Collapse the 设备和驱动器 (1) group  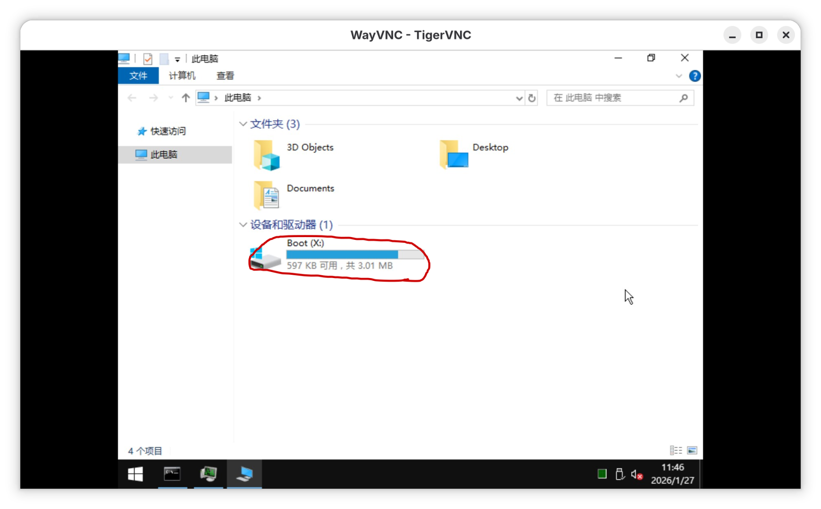point(243,225)
